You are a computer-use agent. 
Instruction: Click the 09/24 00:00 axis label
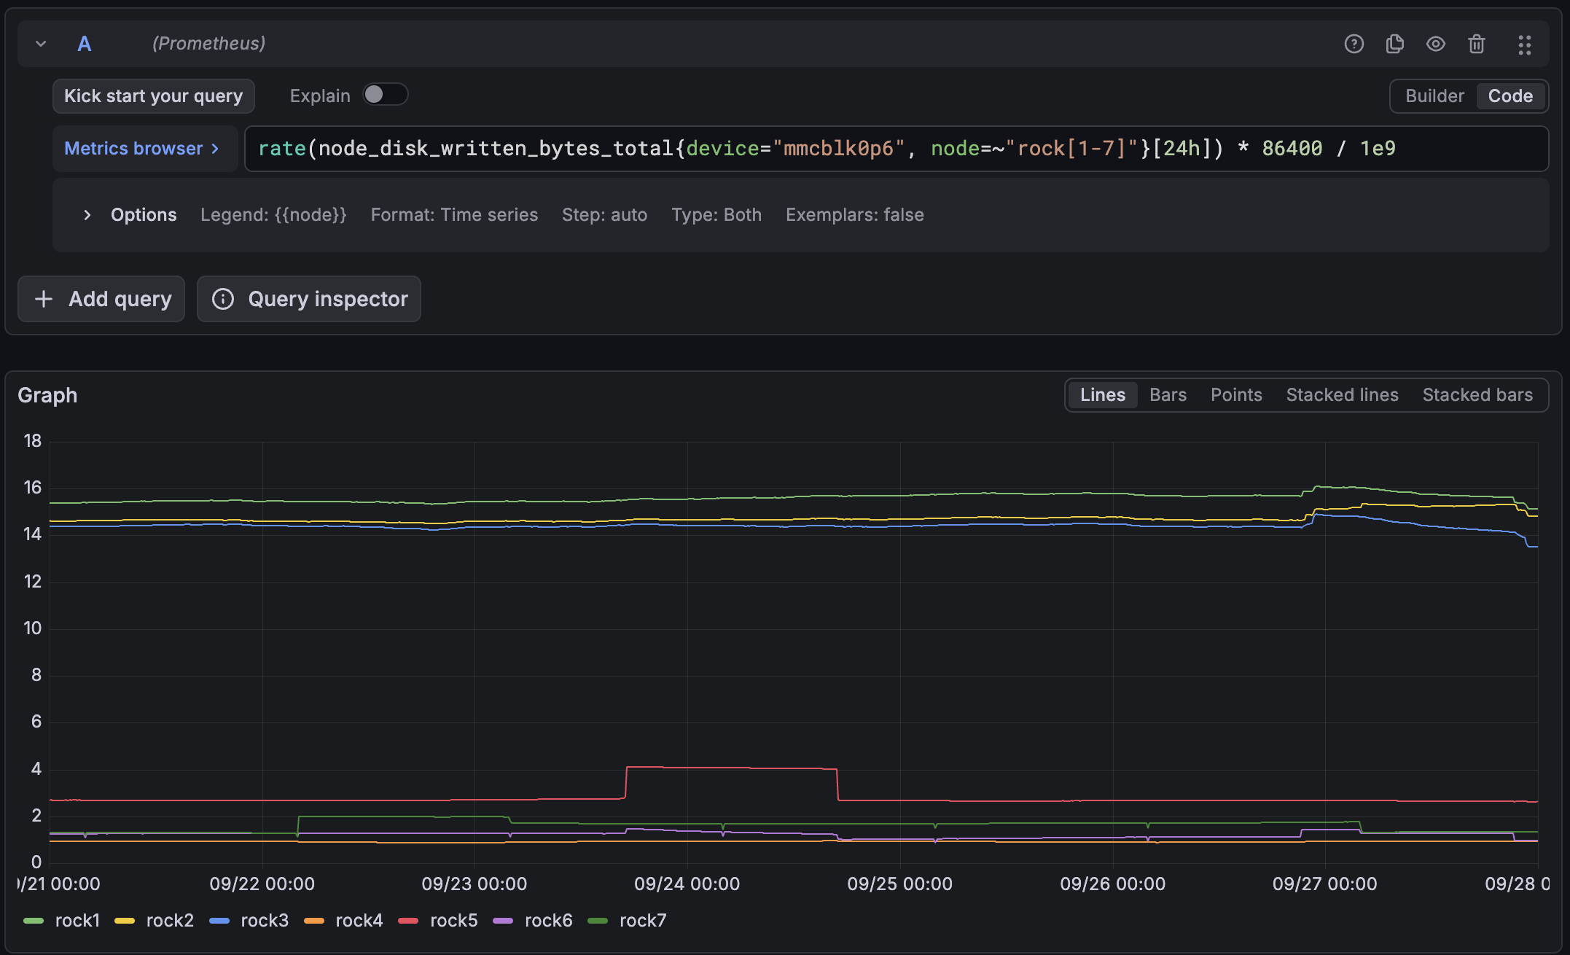(x=687, y=884)
